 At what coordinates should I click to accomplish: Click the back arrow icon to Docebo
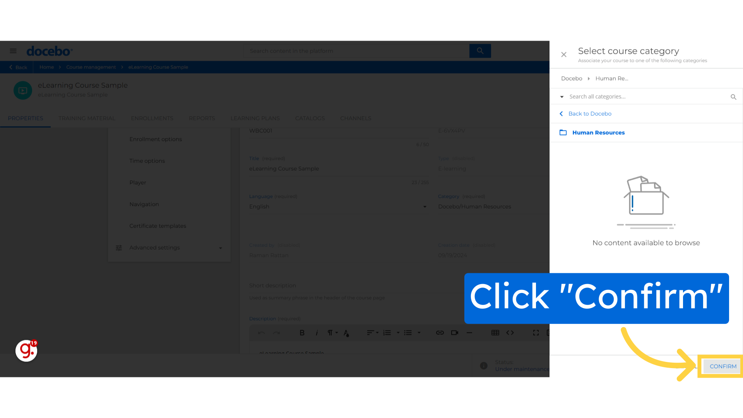click(x=562, y=113)
